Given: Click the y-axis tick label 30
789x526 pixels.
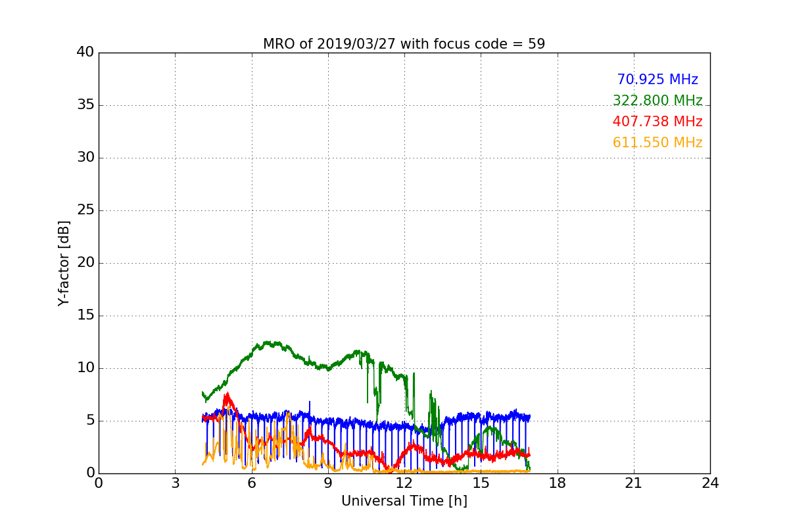Looking at the screenshot, I should click(x=85, y=158).
